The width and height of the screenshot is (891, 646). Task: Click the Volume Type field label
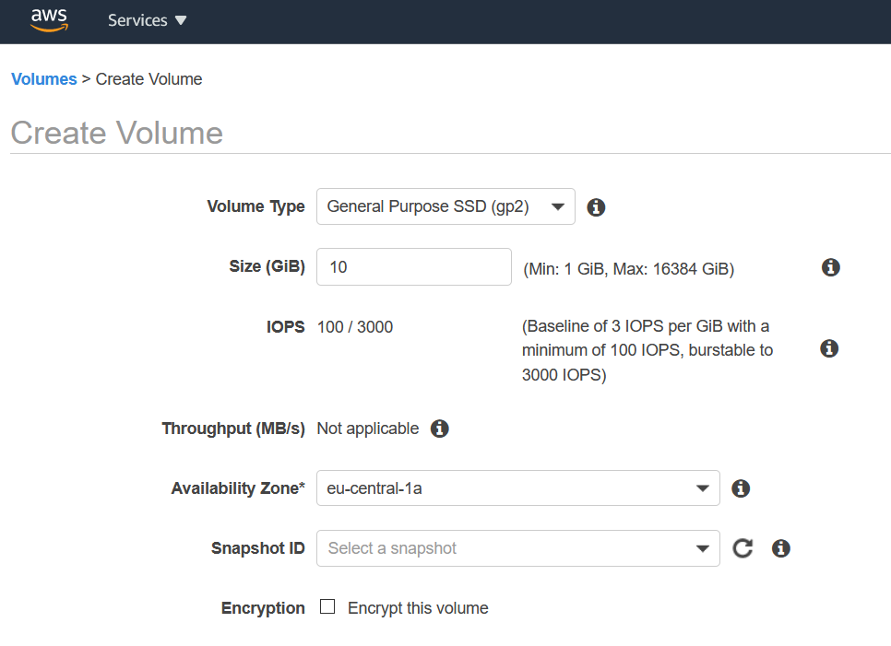(x=255, y=206)
